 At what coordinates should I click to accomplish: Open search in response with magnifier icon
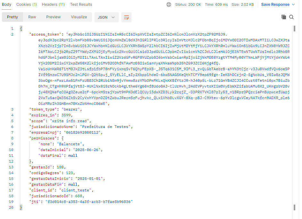pyautogui.click(x=291, y=17)
